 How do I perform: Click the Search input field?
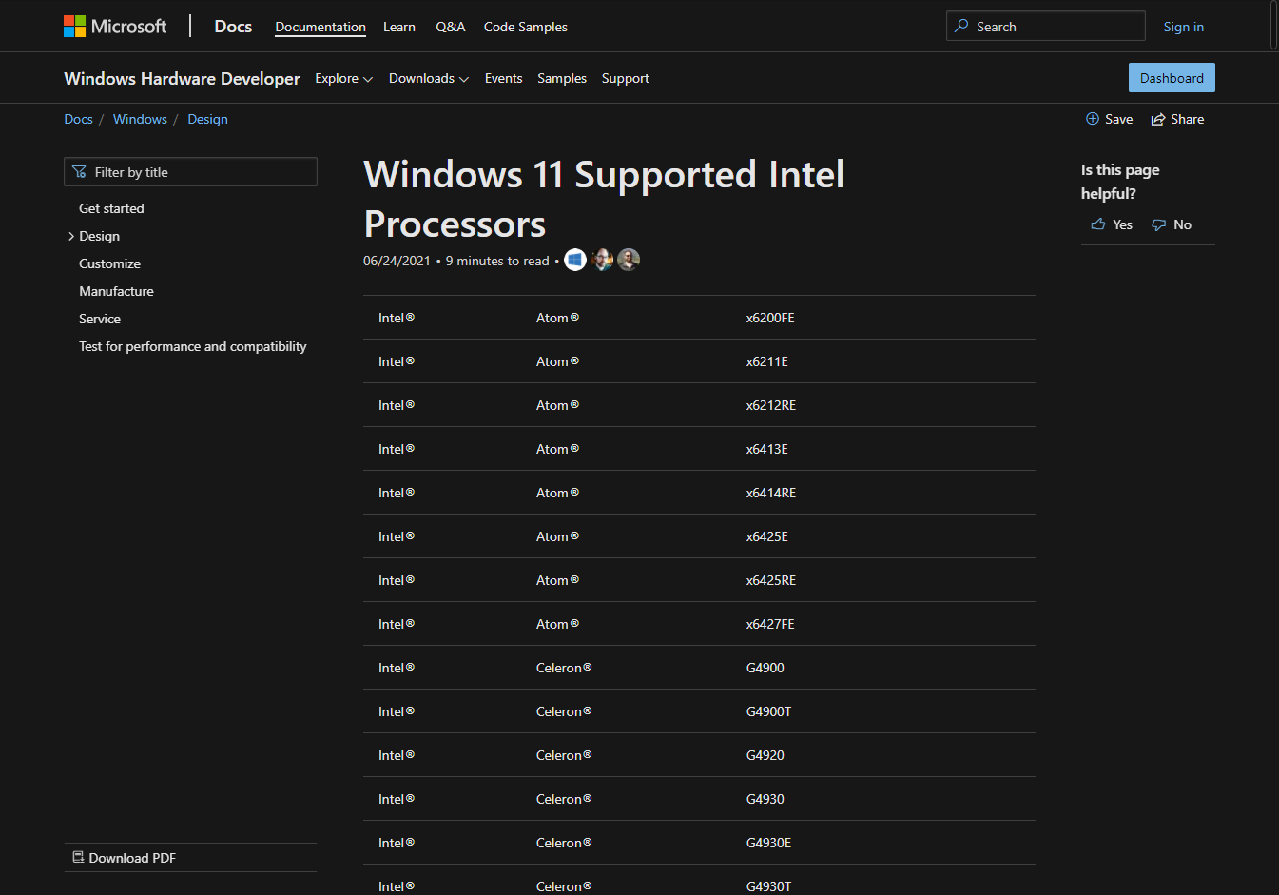(x=1046, y=26)
